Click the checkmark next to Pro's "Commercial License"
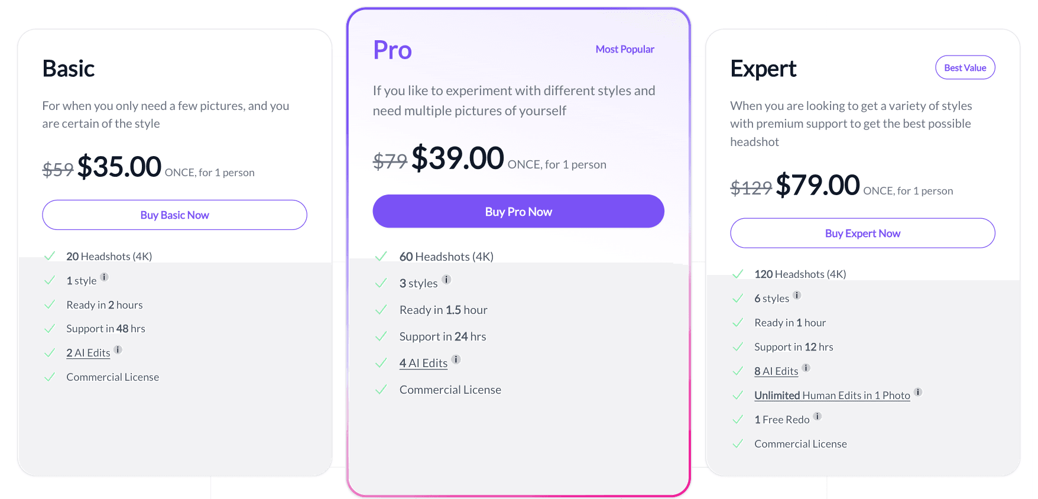This screenshot has height=499, width=1038. click(x=381, y=389)
